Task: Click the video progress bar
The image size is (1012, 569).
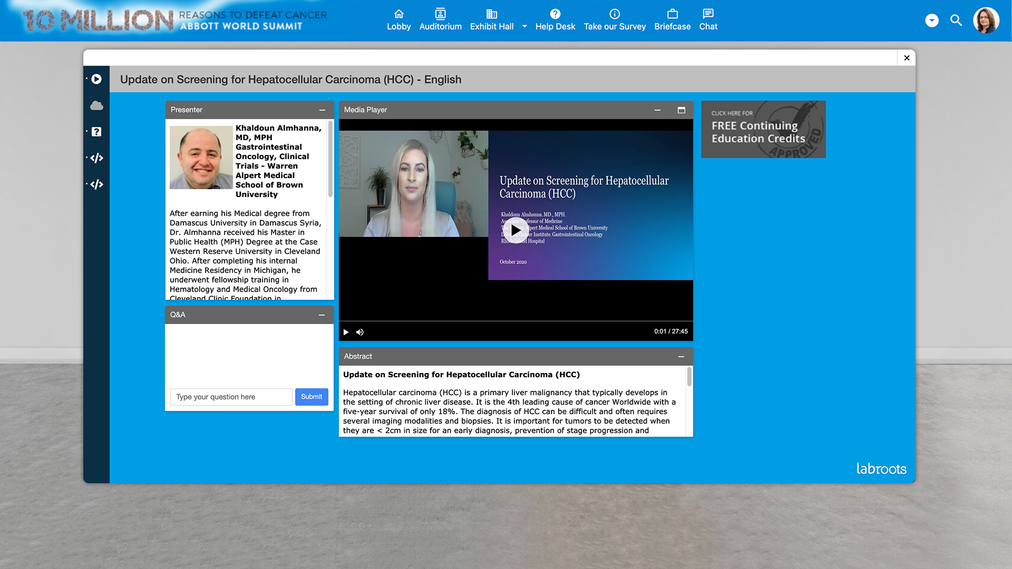Action: (515, 321)
